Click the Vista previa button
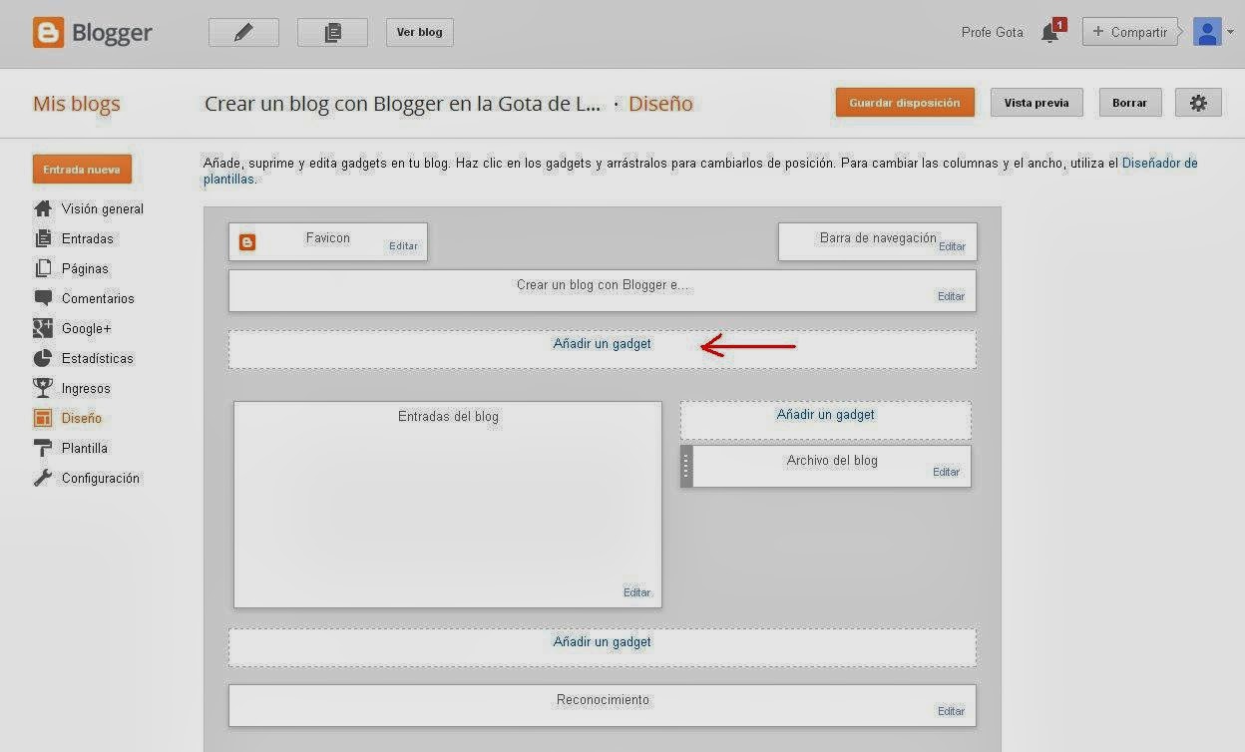 (1037, 103)
